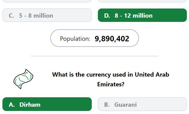Click the horizontal divider line between questions
189x114 pixels.
[x=94, y=56]
